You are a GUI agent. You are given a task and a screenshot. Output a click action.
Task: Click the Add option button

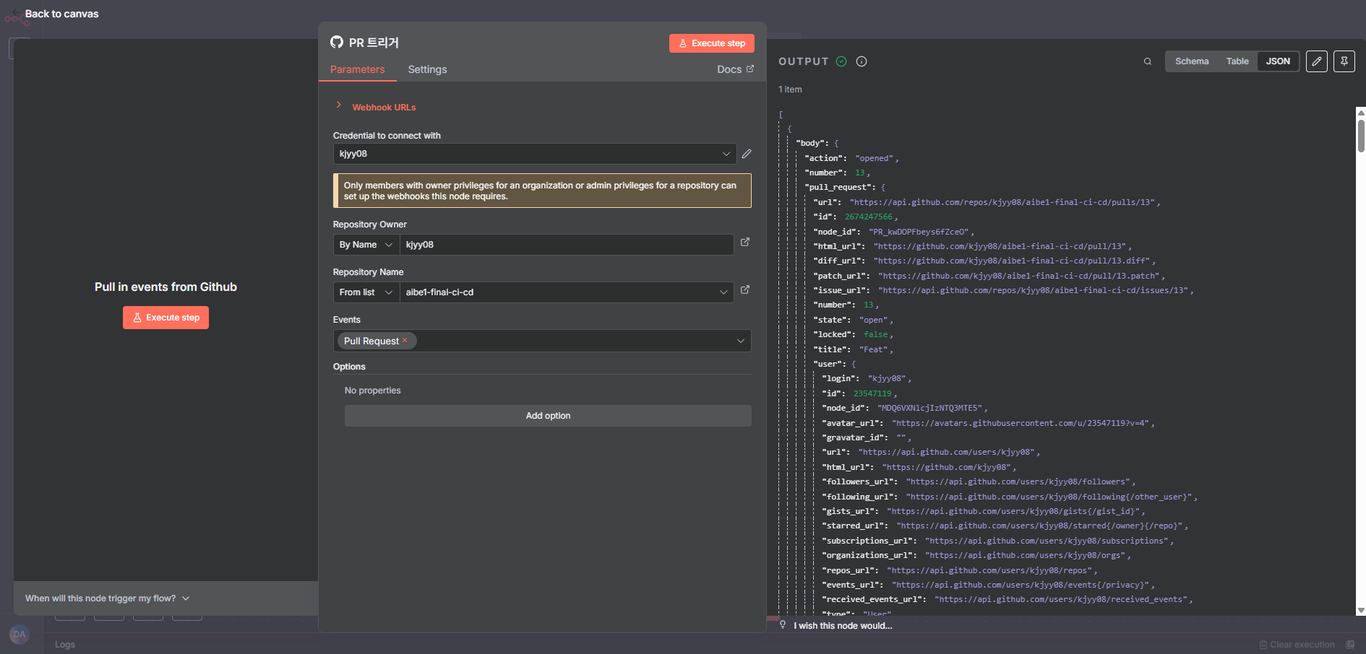[548, 416]
